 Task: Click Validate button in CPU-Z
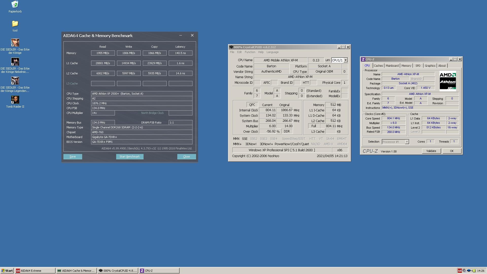(431, 151)
